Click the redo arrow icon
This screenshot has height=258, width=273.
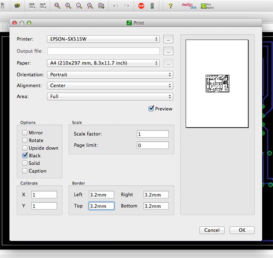[126, 6]
